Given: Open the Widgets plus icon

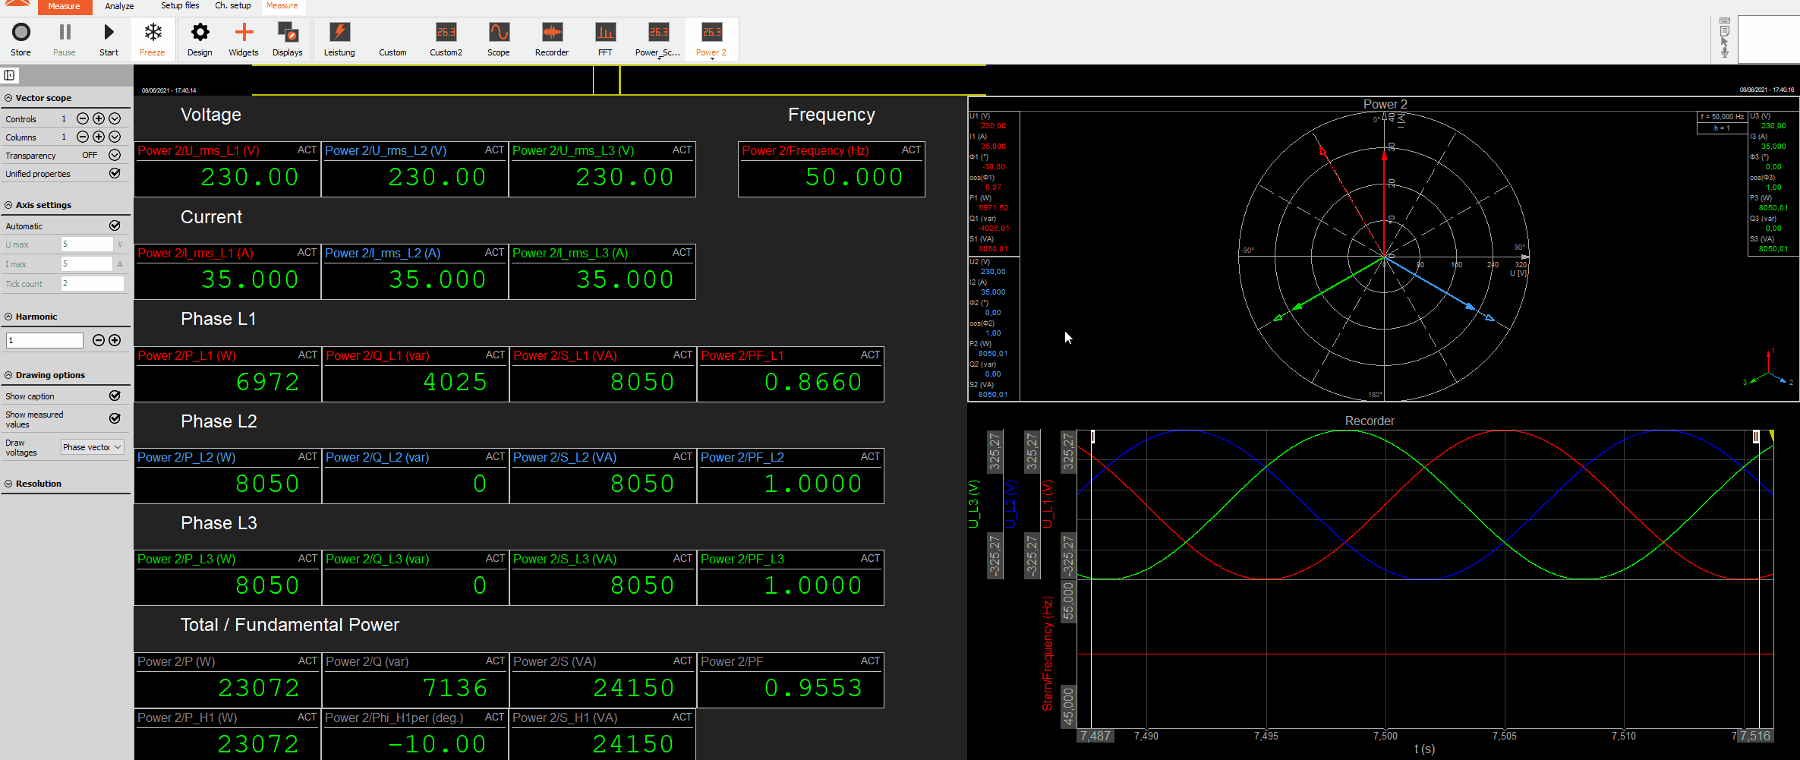Looking at the screenshot, I should click(x=244, y=39).
